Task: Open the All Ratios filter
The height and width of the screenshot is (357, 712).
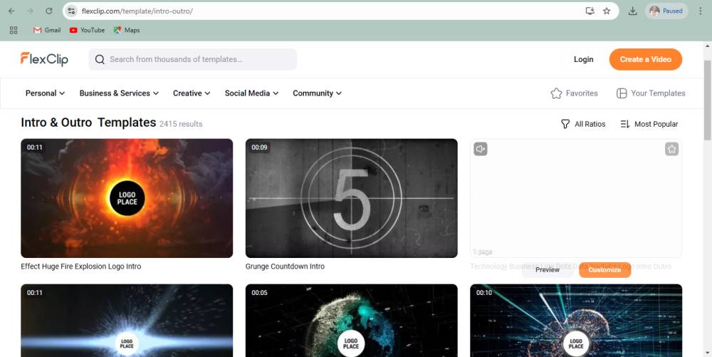Action: (x=583, y=124)
